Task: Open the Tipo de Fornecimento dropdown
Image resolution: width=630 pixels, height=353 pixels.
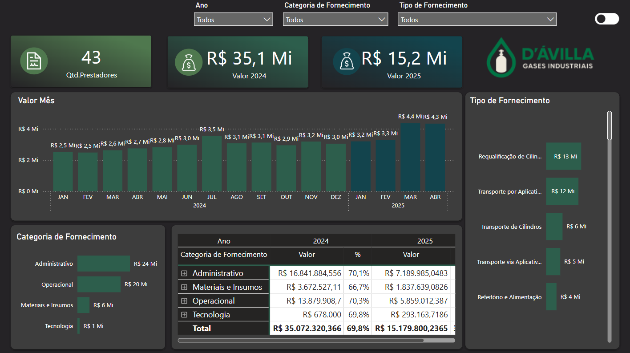Action: 477,20
